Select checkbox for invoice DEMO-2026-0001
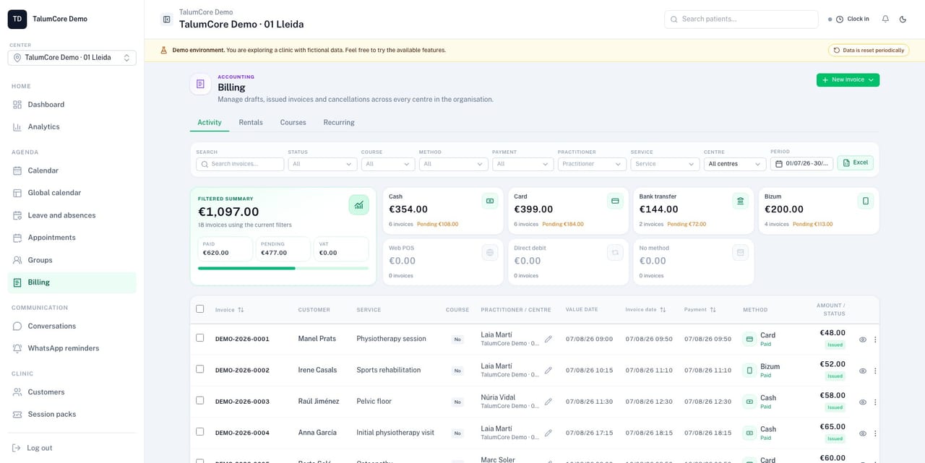925x463 pixels. tap(200, 337)
